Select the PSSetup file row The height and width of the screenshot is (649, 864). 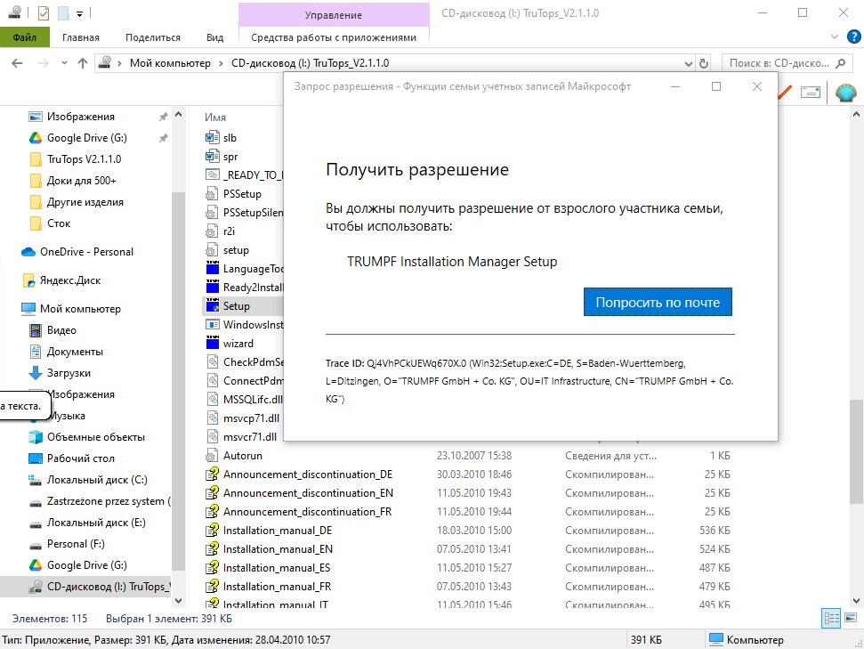[243, 194]
